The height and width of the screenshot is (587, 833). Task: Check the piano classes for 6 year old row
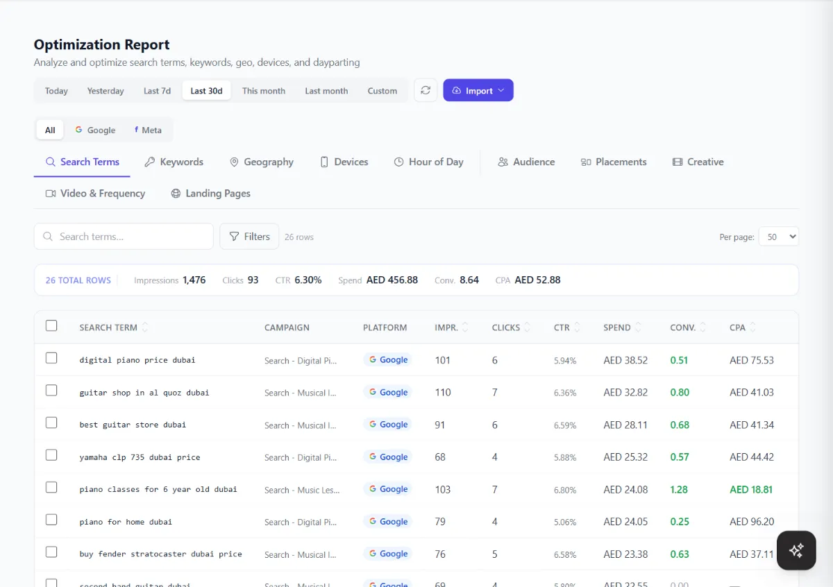[51, 487]
